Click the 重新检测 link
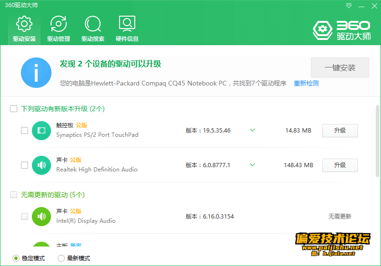Image resolution: width=381 pixels, height=266 pixels. pyautogui.click(x=306, y=83)
